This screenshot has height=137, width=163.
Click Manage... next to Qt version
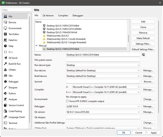pyautogui.click(x=148, y=112)
